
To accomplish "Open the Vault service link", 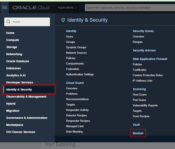I will coord(136,125).
